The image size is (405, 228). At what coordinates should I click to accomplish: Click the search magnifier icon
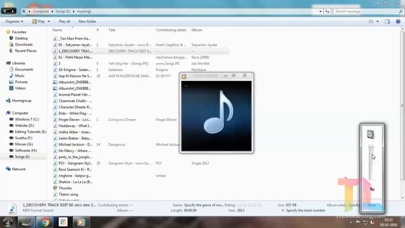point(401,11)
